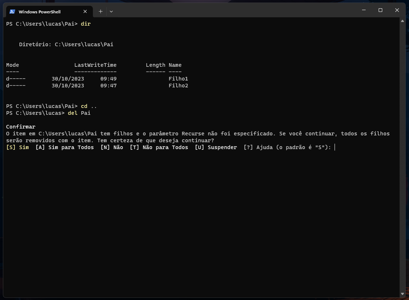Click the 'LastWriteTime' column header

click(x=95, y=65)
